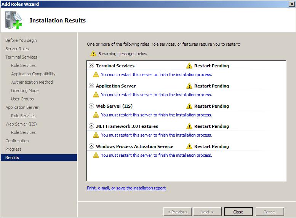Viewport: 296px width, 218px height.
Task: Collapse the Terminal Services result section
Action: pos(91,65)
